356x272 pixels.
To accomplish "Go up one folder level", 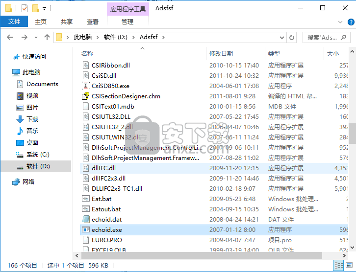I will (47, 37).
